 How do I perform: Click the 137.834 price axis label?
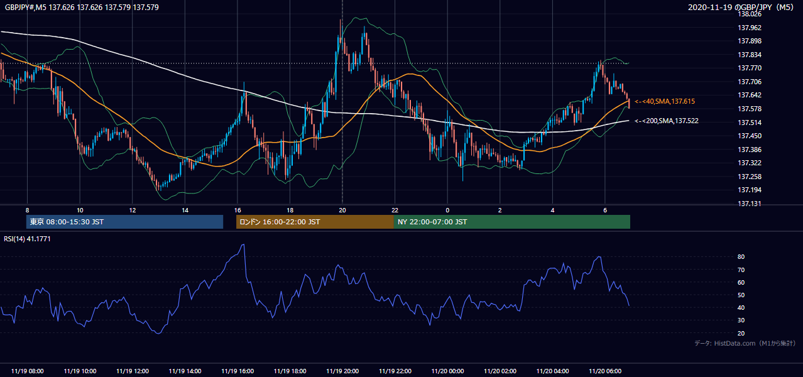point(749,55)
